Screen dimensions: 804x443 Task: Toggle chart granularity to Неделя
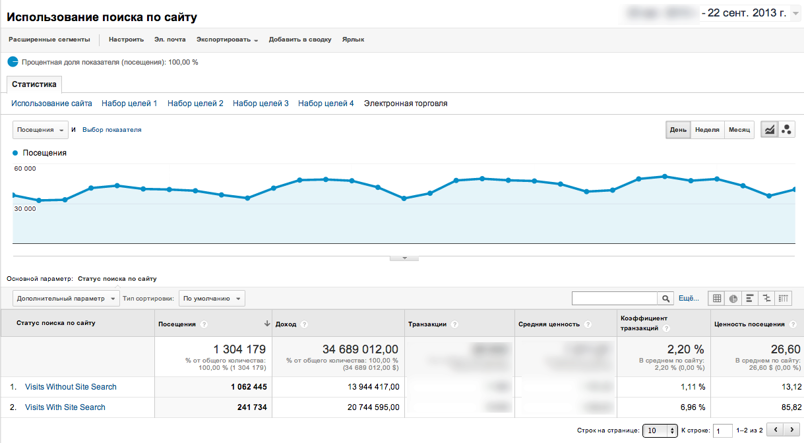point(707,130)
